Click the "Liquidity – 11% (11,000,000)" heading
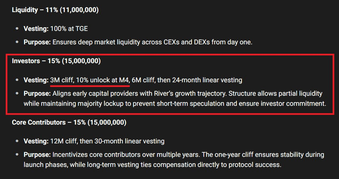This screenshot has height=179, width=339. tap(55, 10)
